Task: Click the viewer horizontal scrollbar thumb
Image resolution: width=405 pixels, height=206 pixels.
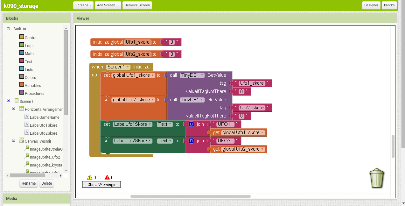Action: tap(191, 196)
